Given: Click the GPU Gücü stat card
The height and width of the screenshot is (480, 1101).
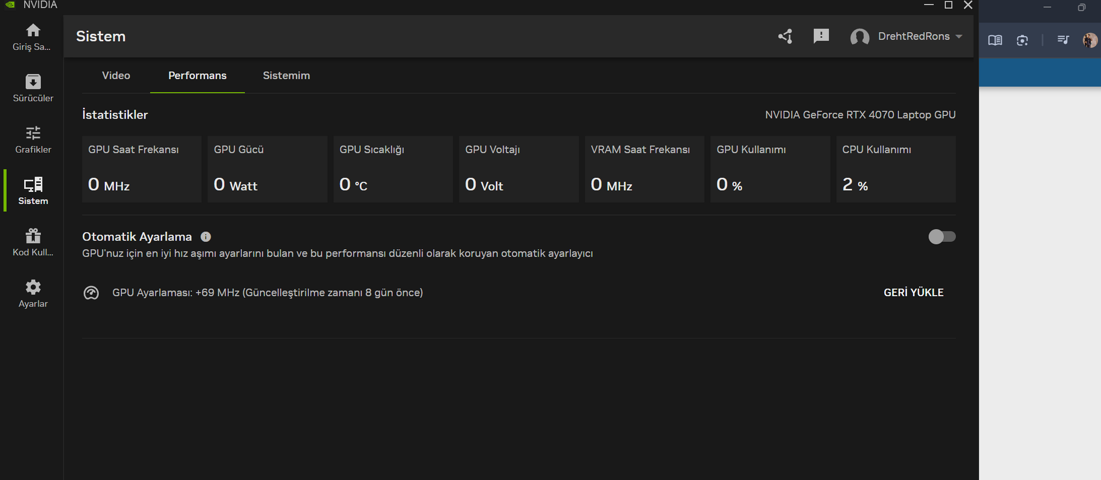Looking at the screenshot, I should (x=267, y=169).
